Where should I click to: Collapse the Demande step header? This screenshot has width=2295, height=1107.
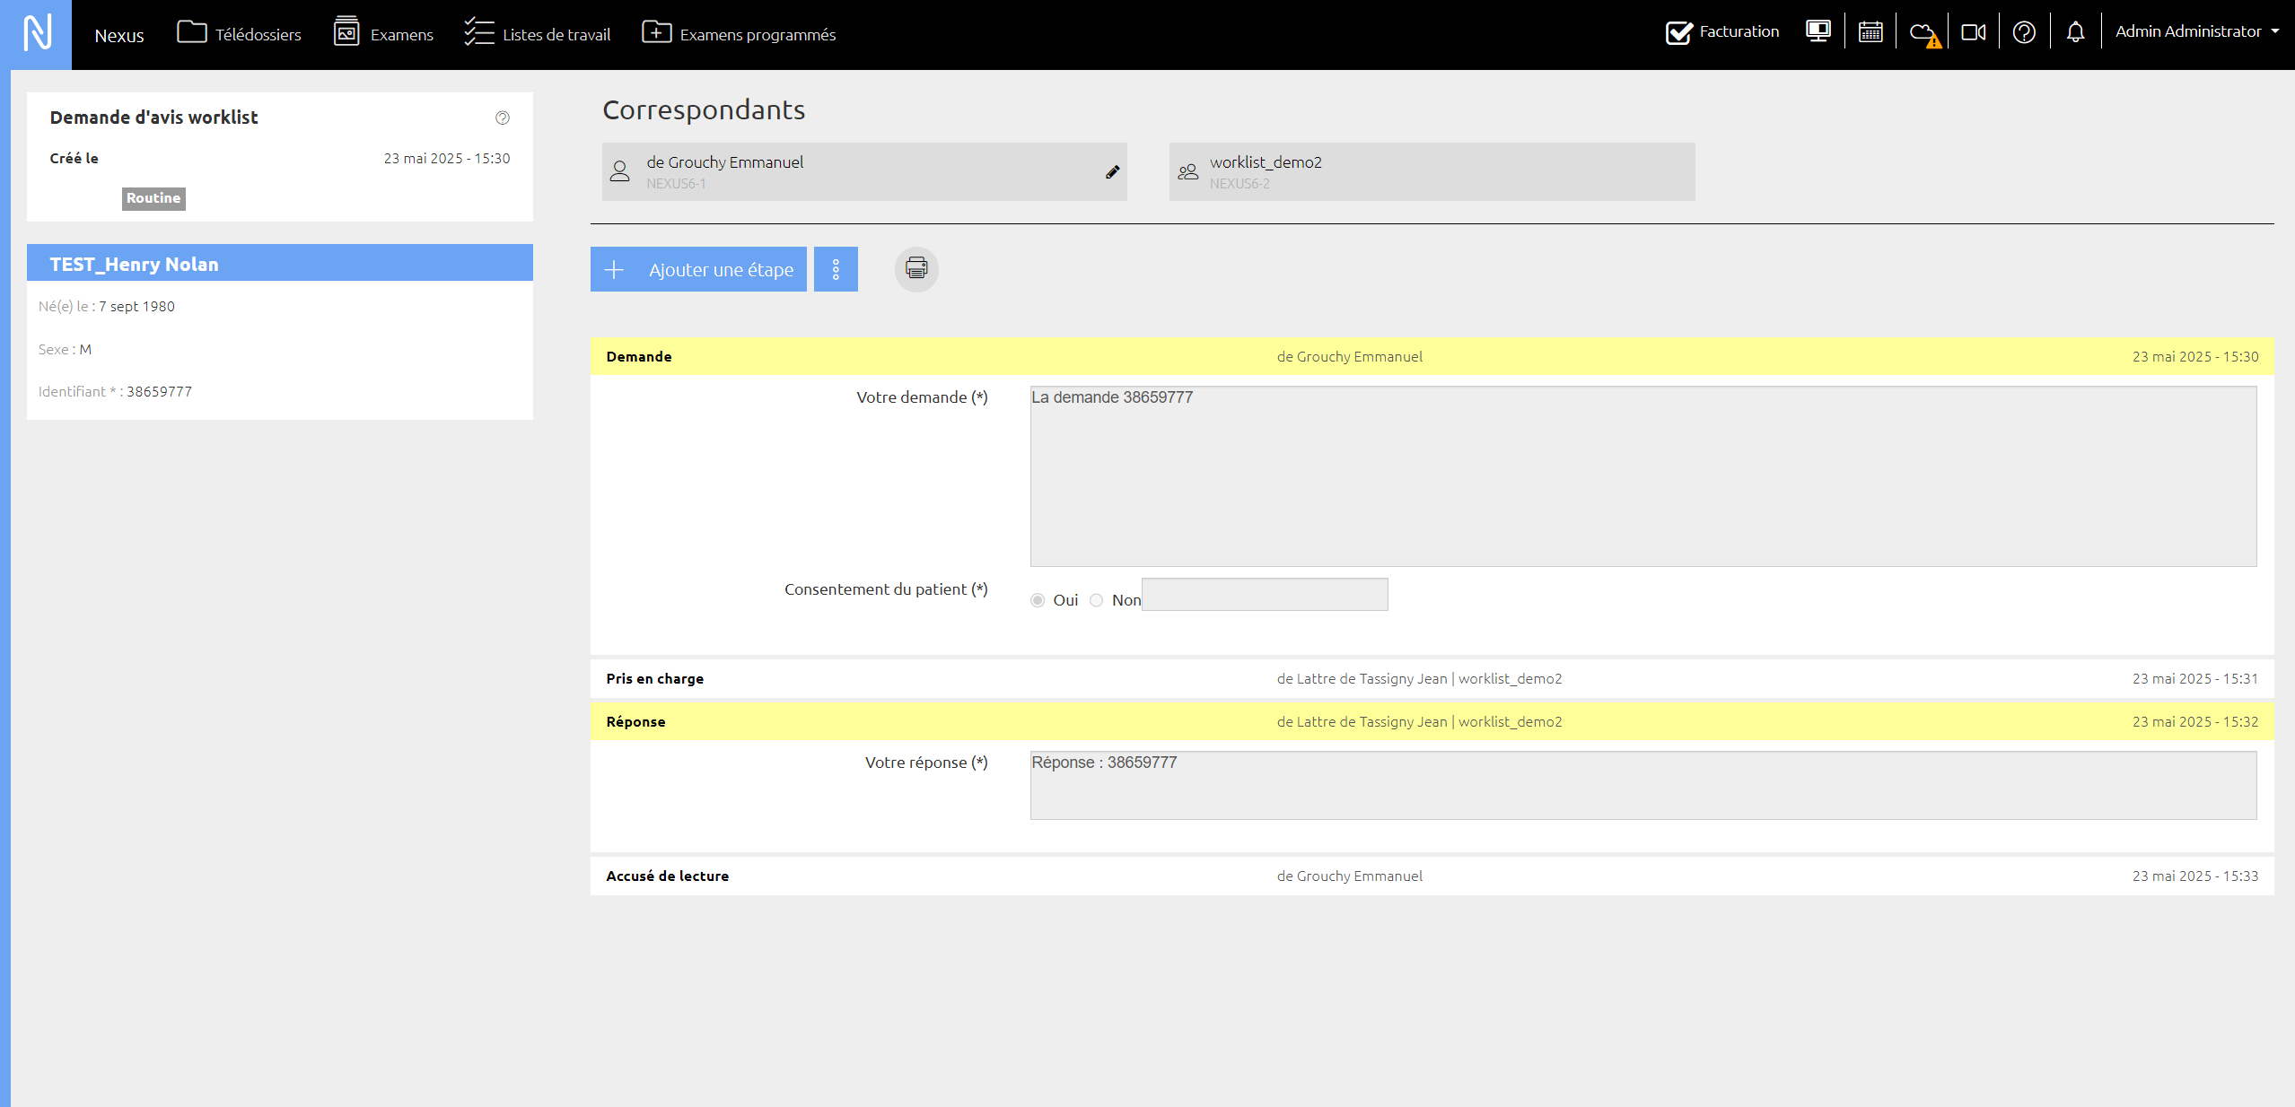pos(1432,356)
